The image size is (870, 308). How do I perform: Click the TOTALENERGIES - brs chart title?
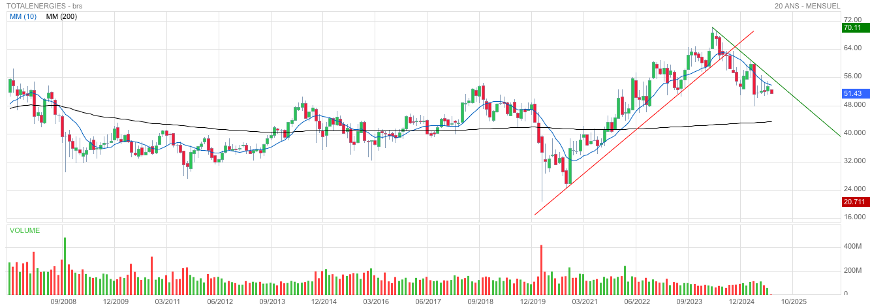click(41, 6)
